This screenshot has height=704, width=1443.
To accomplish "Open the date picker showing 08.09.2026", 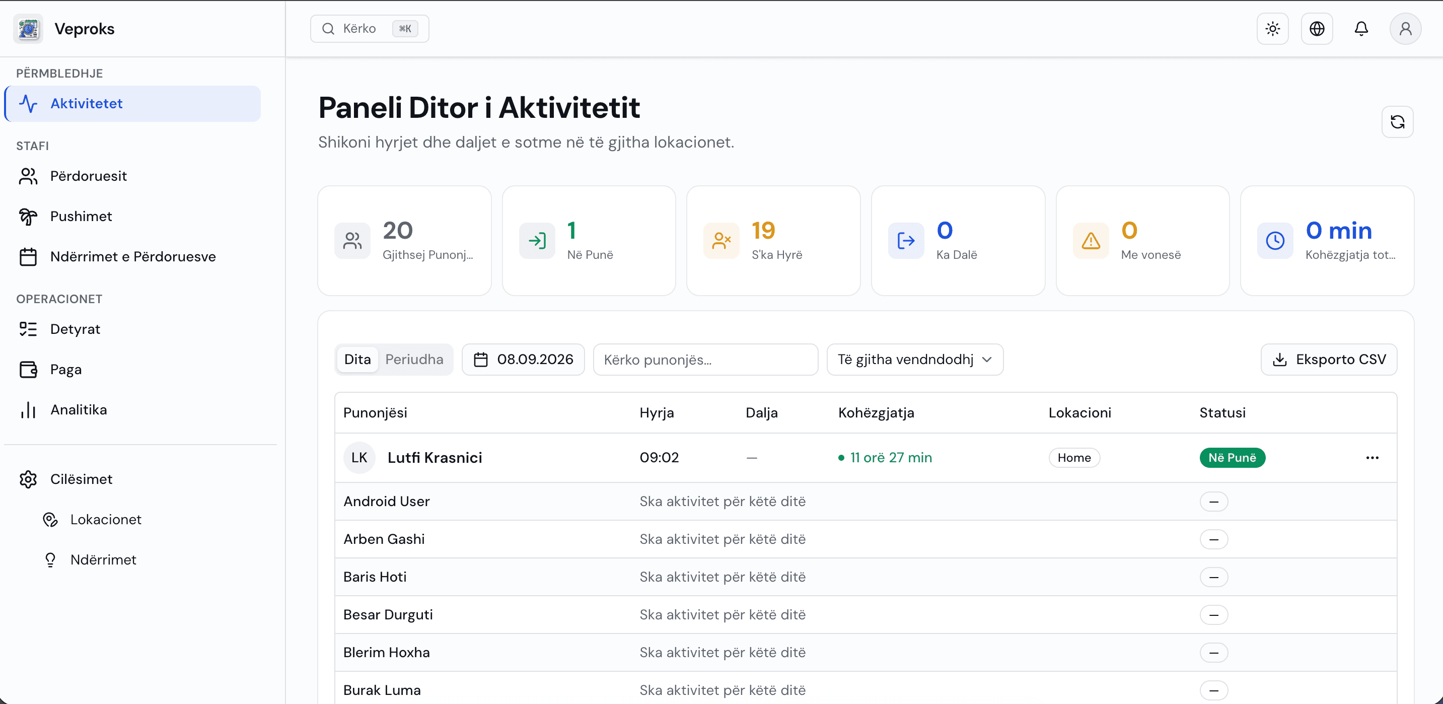I will (x=523, y=359).
